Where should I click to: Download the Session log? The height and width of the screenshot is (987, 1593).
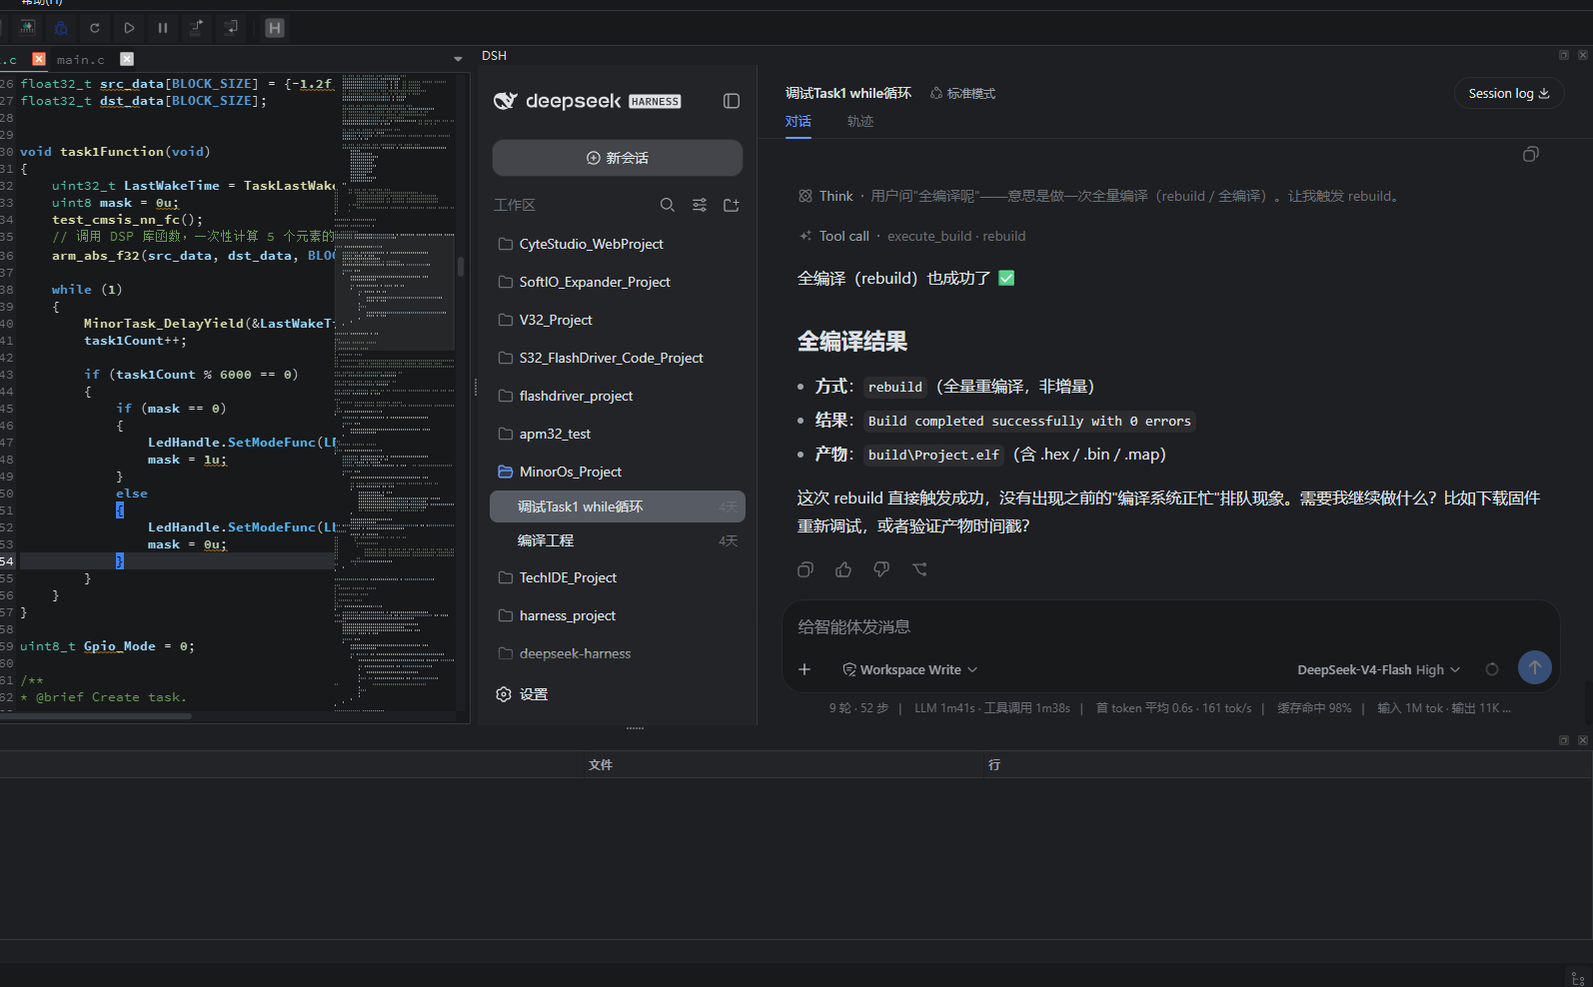click(x=1509, y=93)
